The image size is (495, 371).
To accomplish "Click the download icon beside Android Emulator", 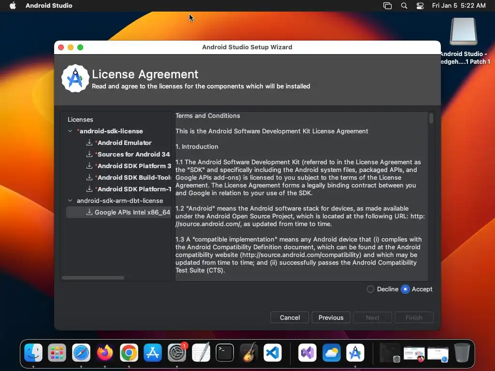I will [89, 143].
